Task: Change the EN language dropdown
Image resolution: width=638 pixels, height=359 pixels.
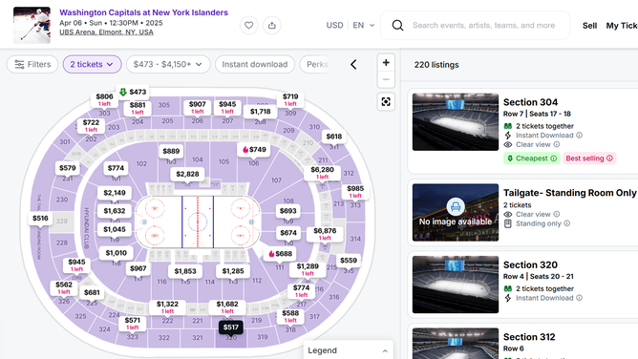Action: coord(363,25)
